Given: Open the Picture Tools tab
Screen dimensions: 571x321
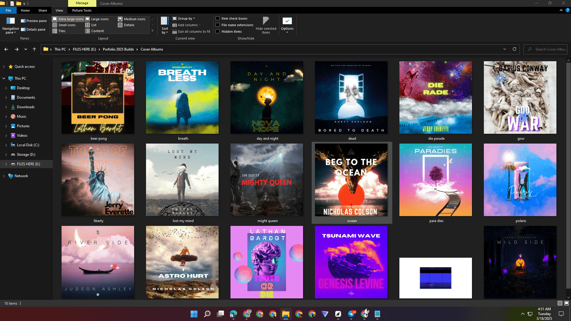Looking at the screenshot, I should click(82, 10).
